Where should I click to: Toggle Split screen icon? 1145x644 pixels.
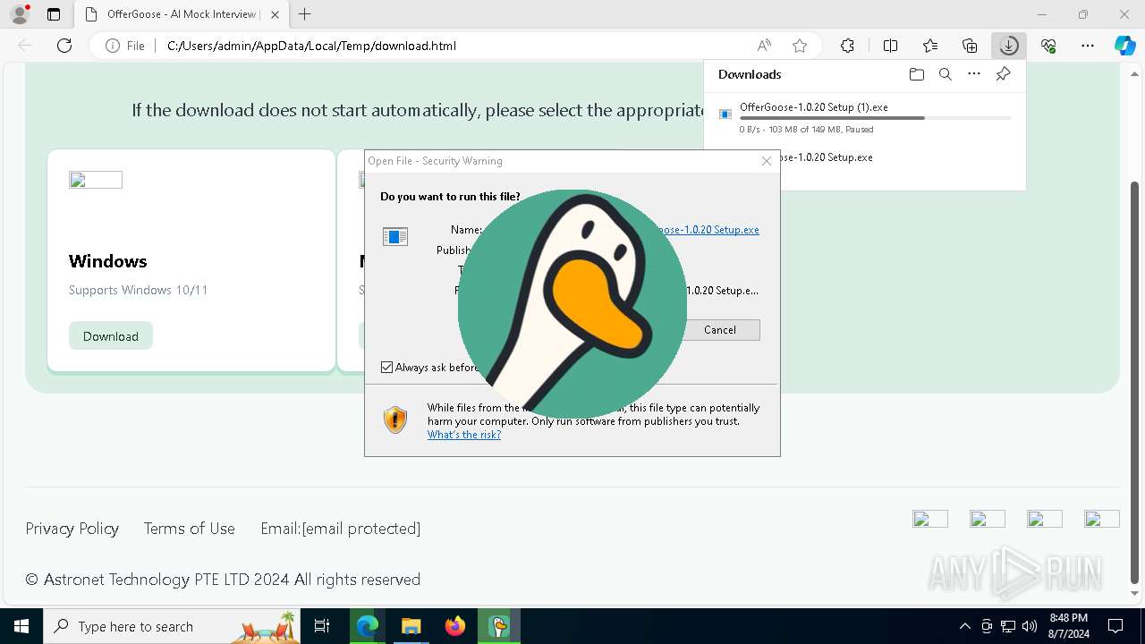890,46
